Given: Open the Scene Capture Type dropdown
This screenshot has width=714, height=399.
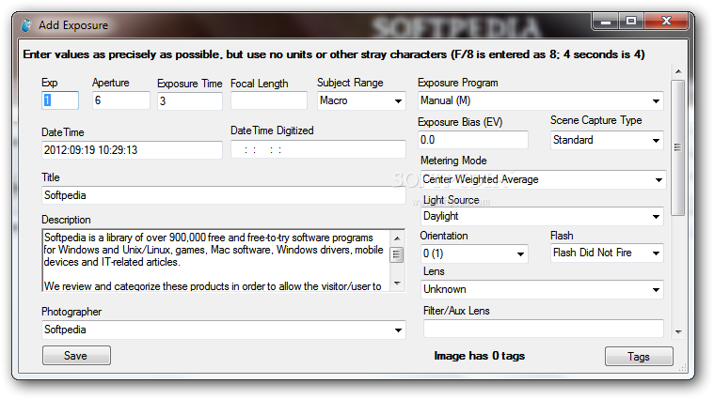Looking at the screenshot, I should (607, 140).
